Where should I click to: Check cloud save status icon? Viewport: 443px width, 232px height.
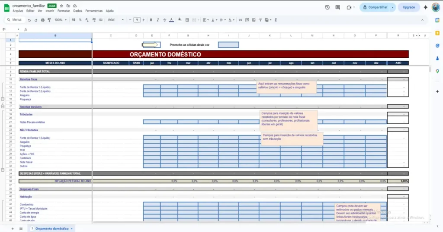[x=75, y=6]
